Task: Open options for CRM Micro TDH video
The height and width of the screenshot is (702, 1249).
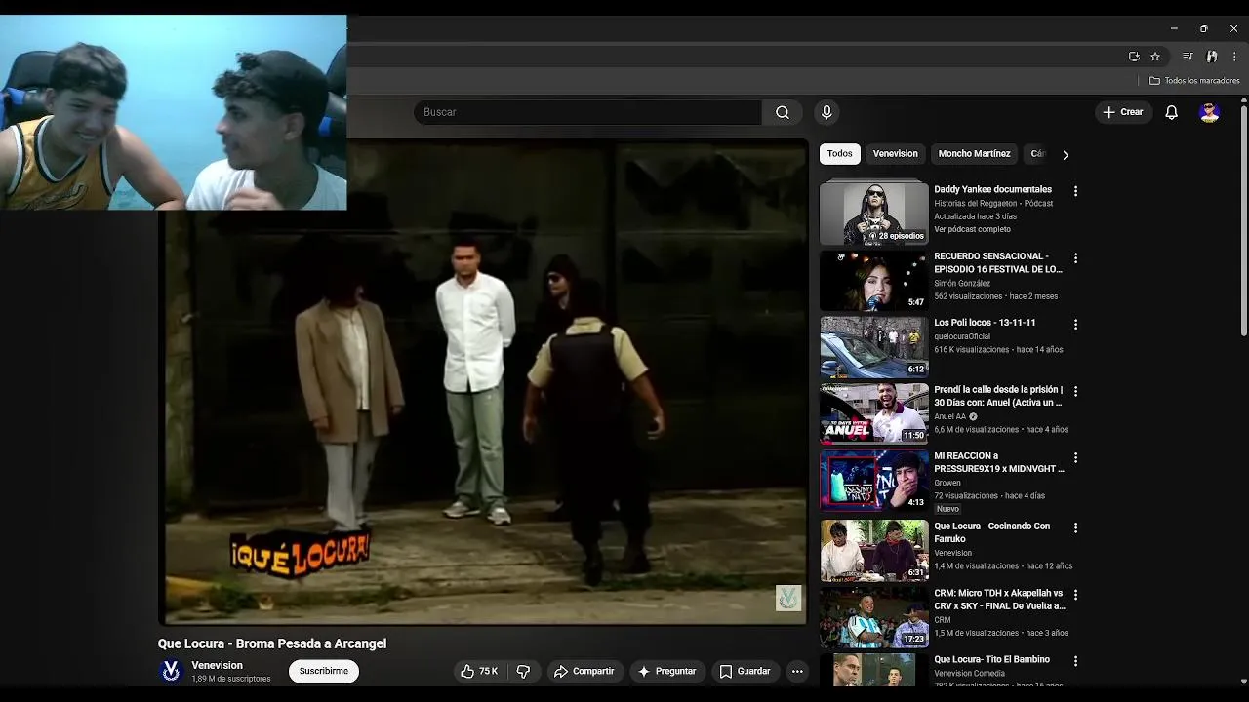Action: pos(1075,594)
